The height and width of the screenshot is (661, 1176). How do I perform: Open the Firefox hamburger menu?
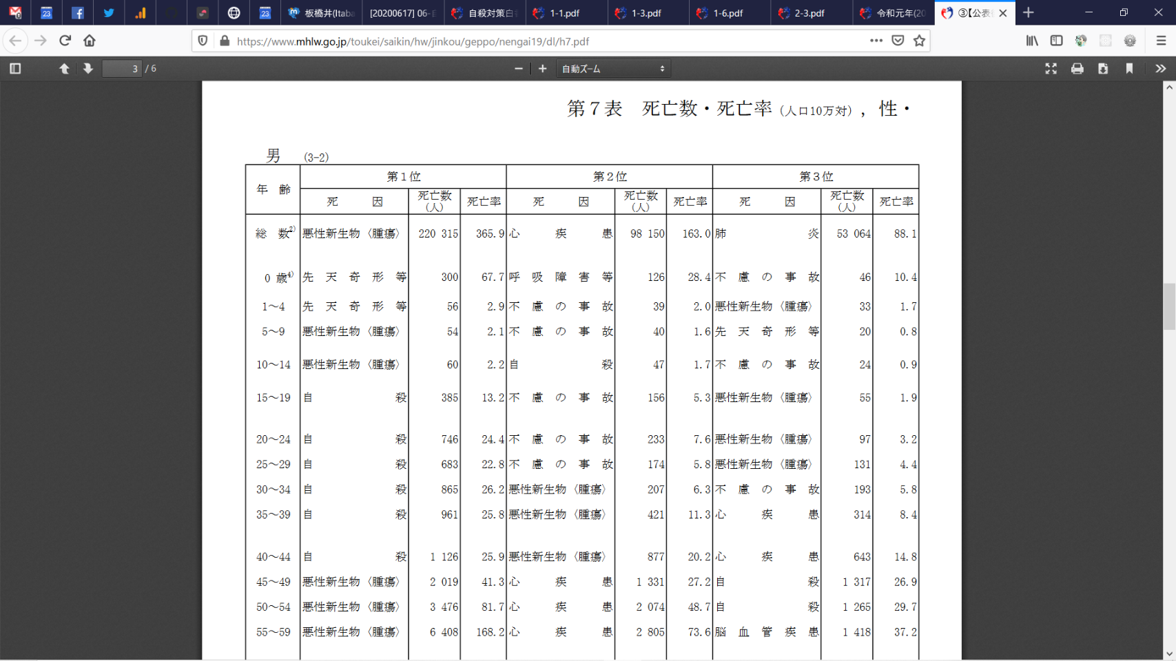coord(1161,41)
